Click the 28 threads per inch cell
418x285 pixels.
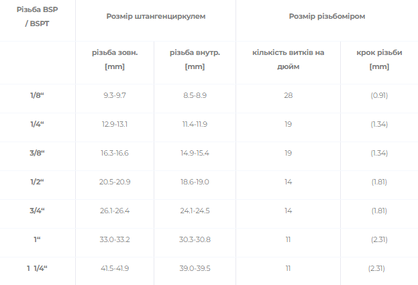coord(289,95)
